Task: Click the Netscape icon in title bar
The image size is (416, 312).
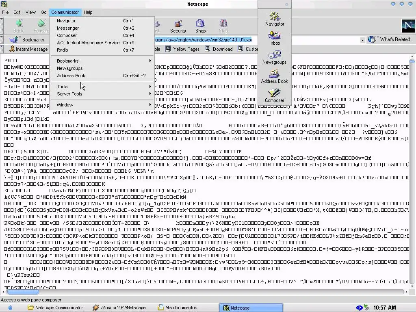Action: (x=4, y=4)
